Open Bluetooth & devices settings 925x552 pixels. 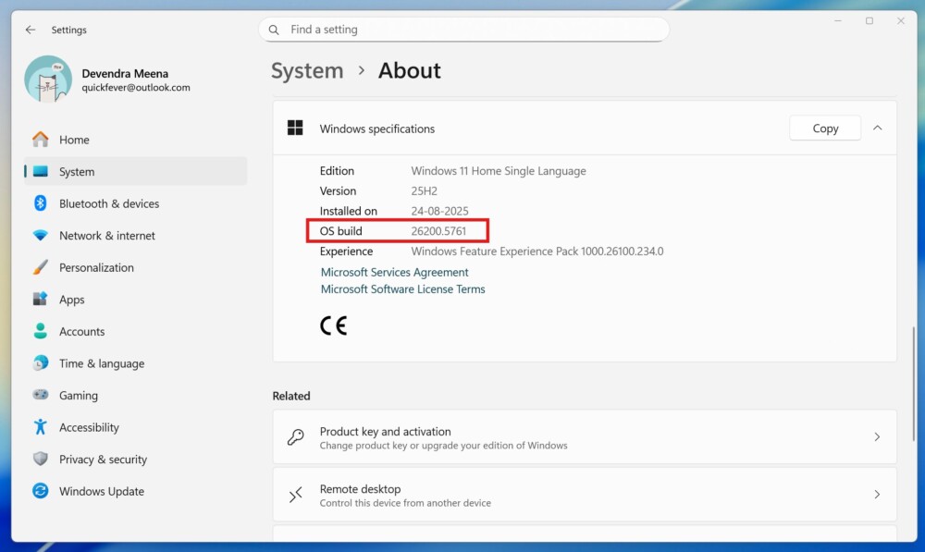click(x=136, y=203)
